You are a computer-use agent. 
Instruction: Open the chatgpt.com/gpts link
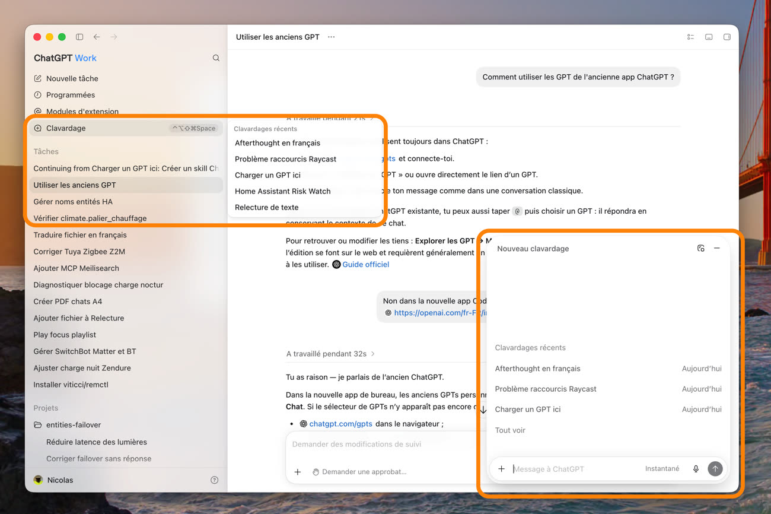(340, 424)
